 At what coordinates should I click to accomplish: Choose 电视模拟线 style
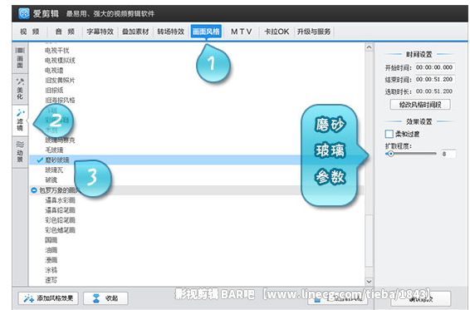click(x=60, y=61)
